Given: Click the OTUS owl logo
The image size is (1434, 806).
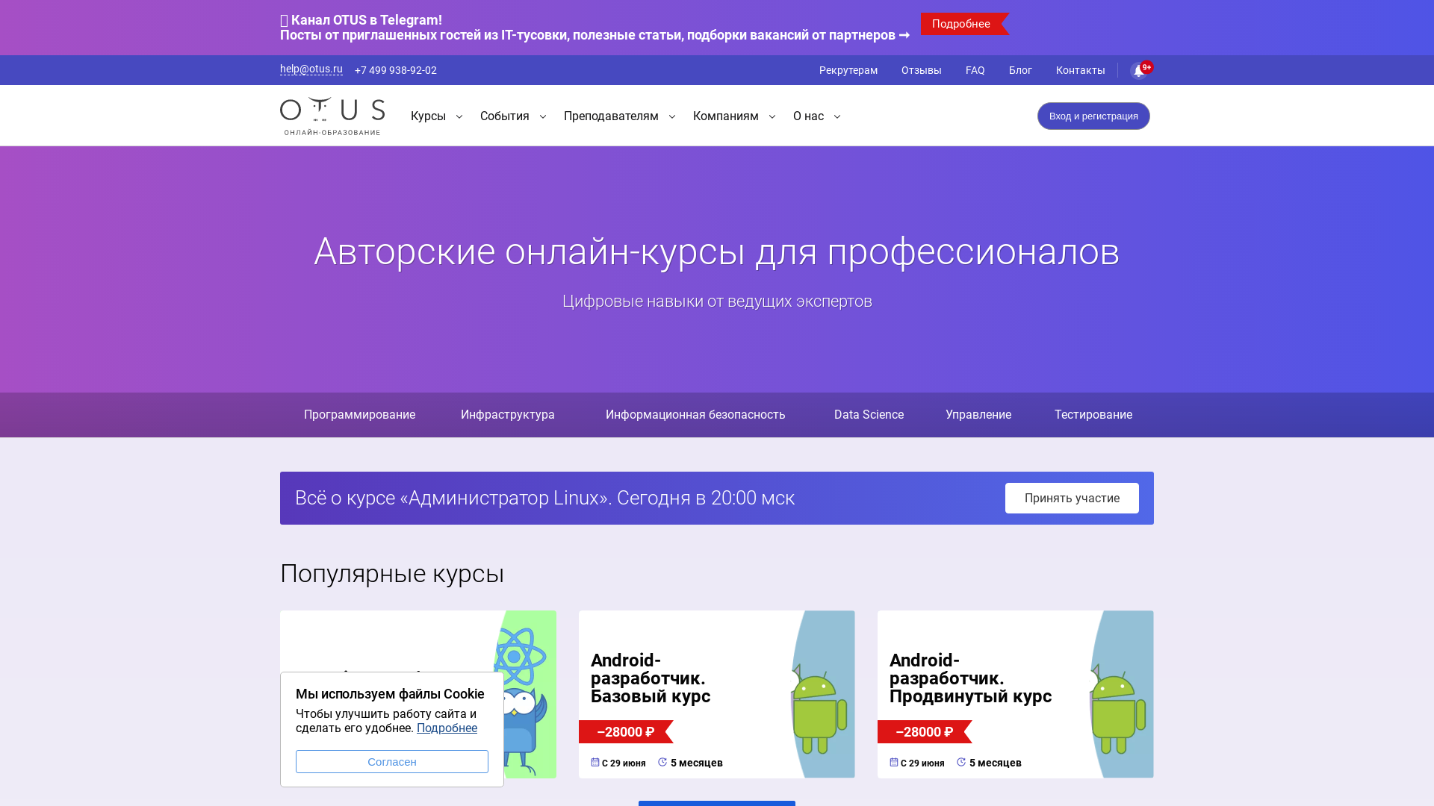Looking at the screenshot, I should pos(332,116).
